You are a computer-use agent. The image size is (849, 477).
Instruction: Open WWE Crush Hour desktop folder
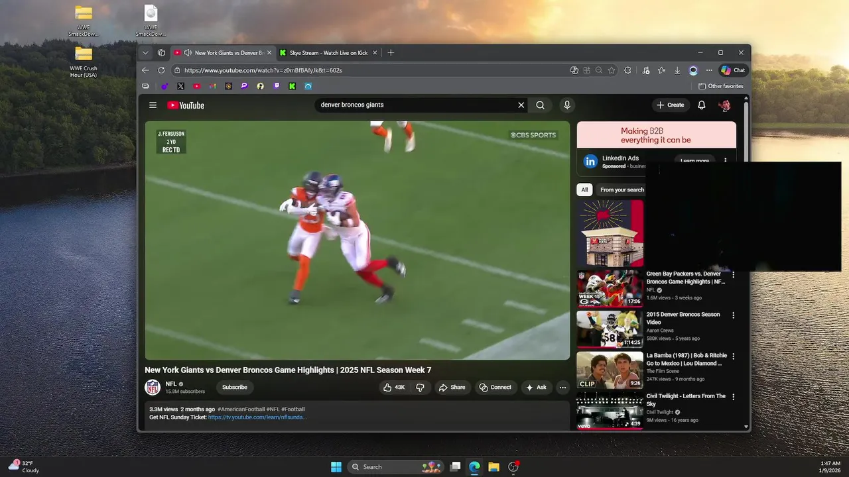pos(84,62)
